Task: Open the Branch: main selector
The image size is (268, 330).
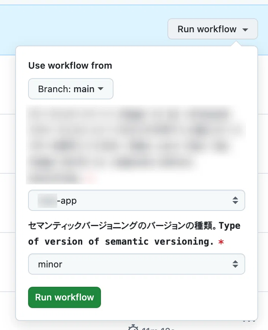Action: 71,89
